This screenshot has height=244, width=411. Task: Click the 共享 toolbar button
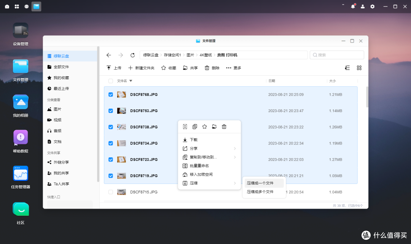(x=190, y=68)
